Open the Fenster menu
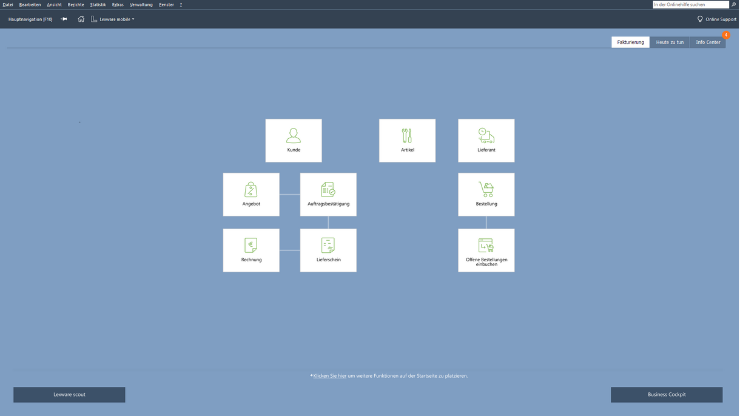 (x=166, y=4)
